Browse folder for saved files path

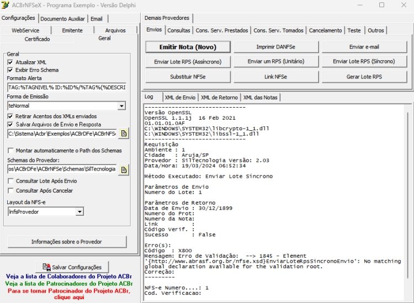[124, 134]
